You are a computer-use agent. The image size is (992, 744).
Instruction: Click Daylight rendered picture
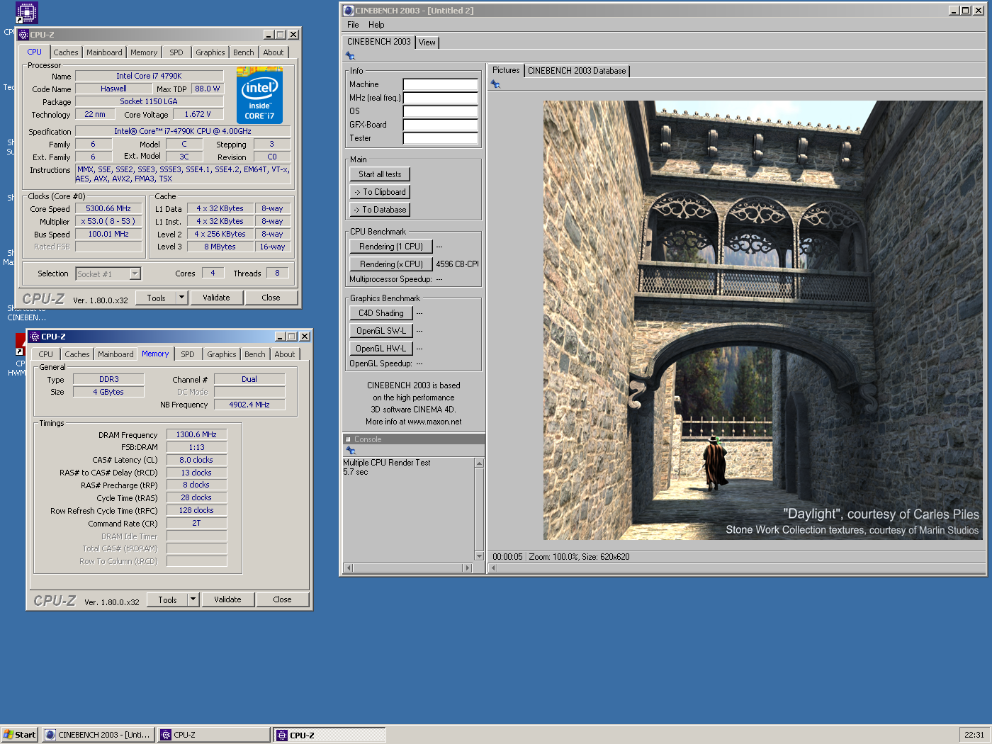click(x=762, y=320)
